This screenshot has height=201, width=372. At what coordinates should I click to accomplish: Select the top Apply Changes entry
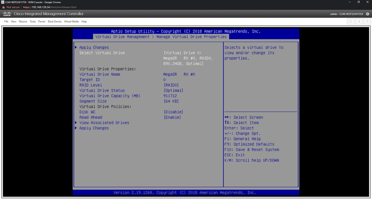tap(94, 47)
